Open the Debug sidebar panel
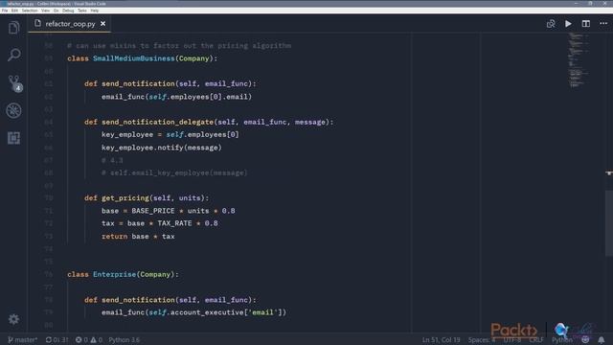This screenshot has height=345, width=613. click(13, 111)
